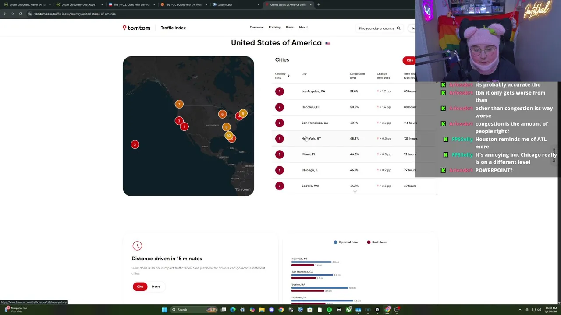Click the browser forward arrow
Image resolution: width=561 pixels, height=315 pixels.
tap(13, 14)
